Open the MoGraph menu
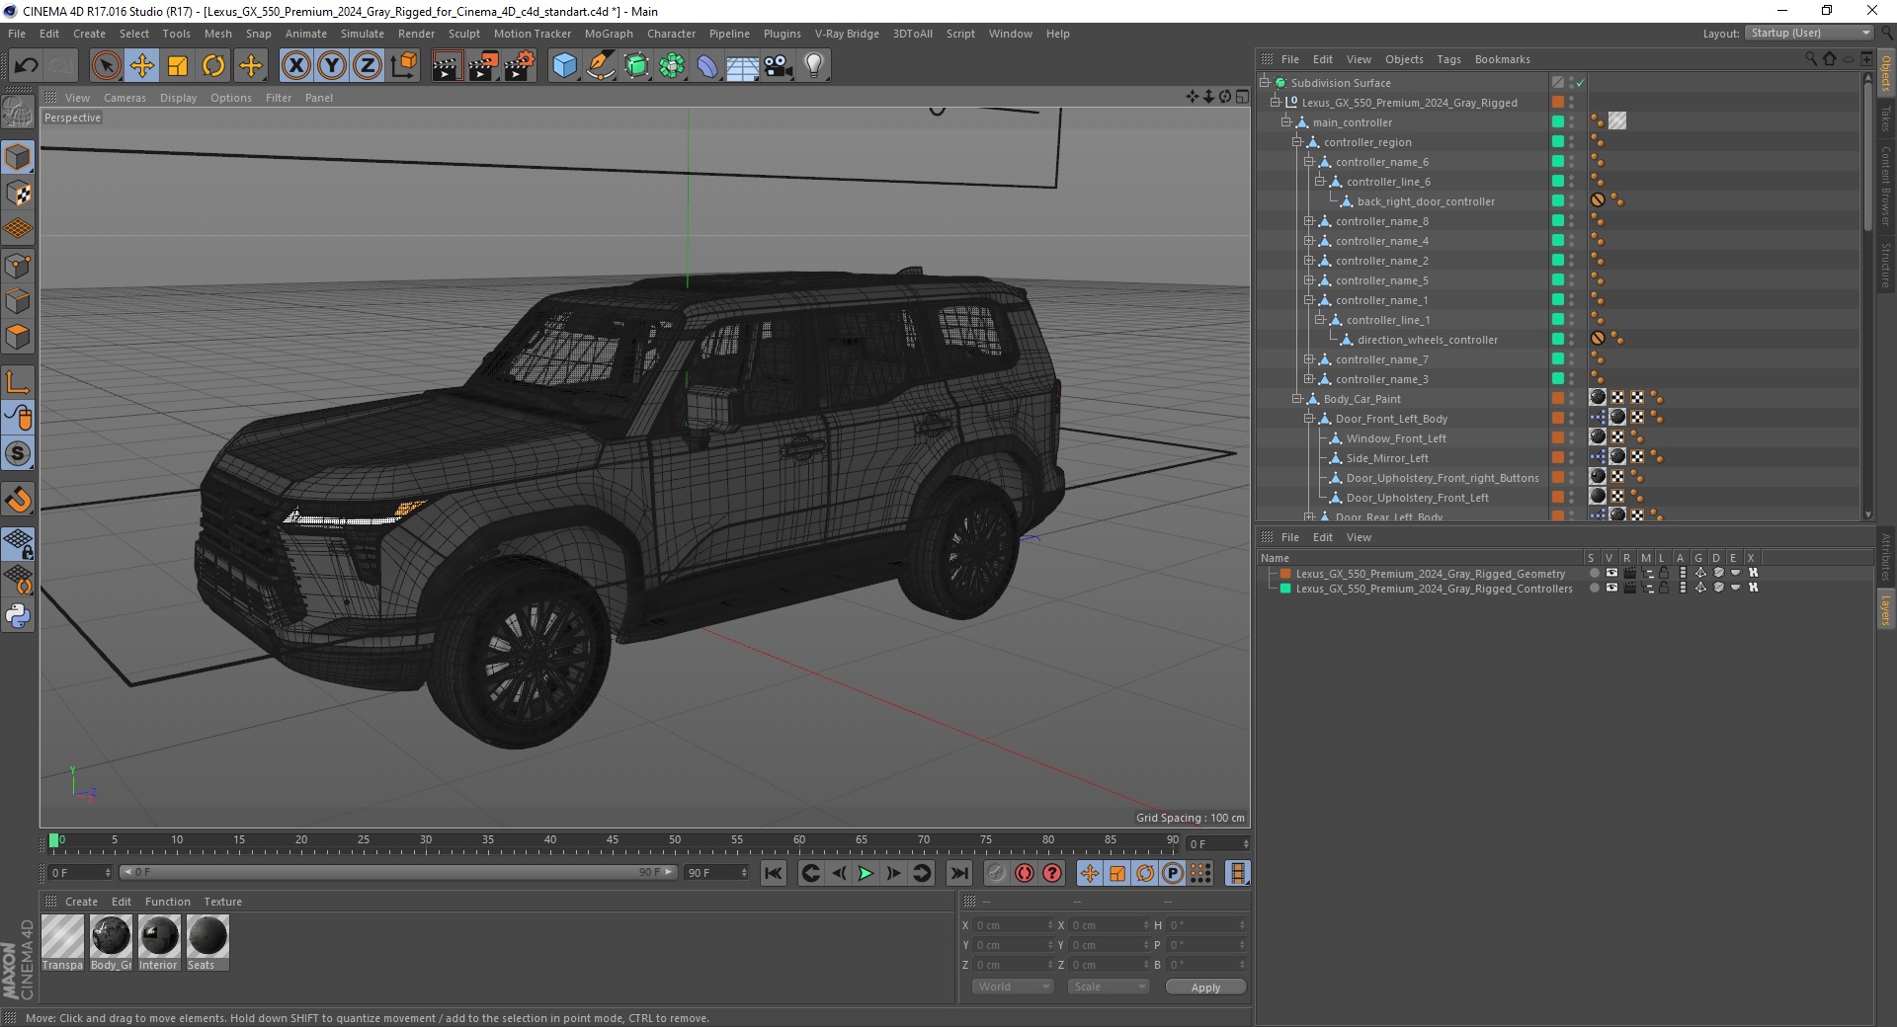This screenshot has width=1897, height=1027. 609,34
